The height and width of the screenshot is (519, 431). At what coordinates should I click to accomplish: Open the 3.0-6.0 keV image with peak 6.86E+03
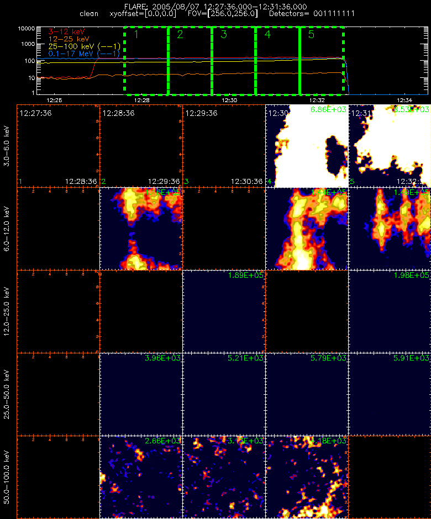[x=307, y=146]
